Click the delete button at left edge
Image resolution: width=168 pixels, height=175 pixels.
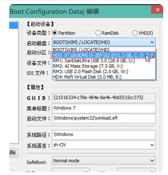pyautogui.click(x=14, y=152)
